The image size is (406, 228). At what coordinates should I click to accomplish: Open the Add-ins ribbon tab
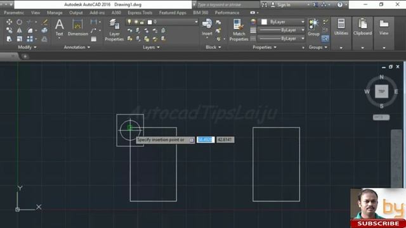(97, 13)
